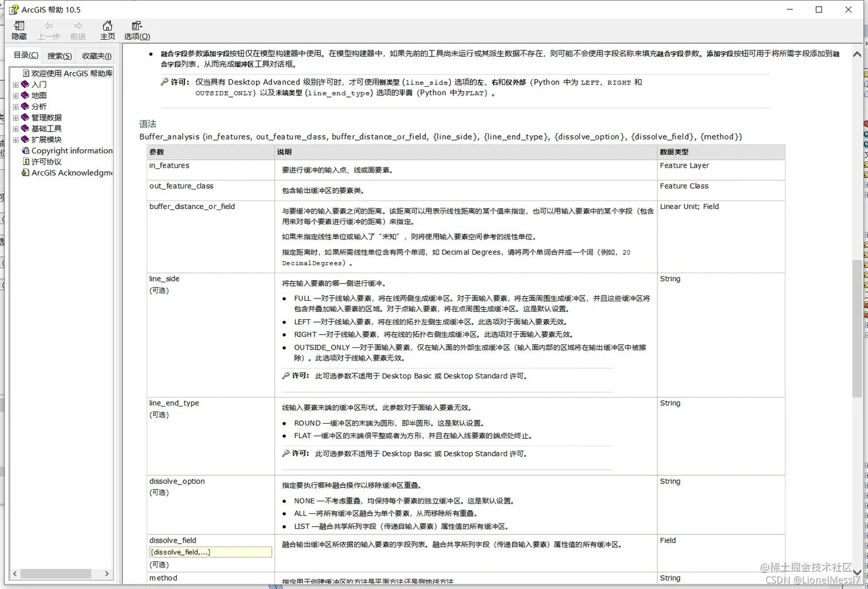
Task: Expand the 地图 tree node
Action: (x=16, y=95)
